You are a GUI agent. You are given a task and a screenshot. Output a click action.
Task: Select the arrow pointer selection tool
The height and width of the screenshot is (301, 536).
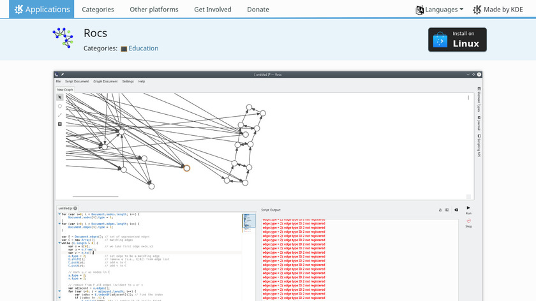pyautogui.click(x=60, y=98)
